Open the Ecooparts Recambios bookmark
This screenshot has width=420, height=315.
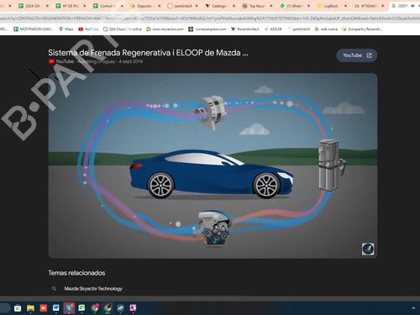(x=362, y=29)
